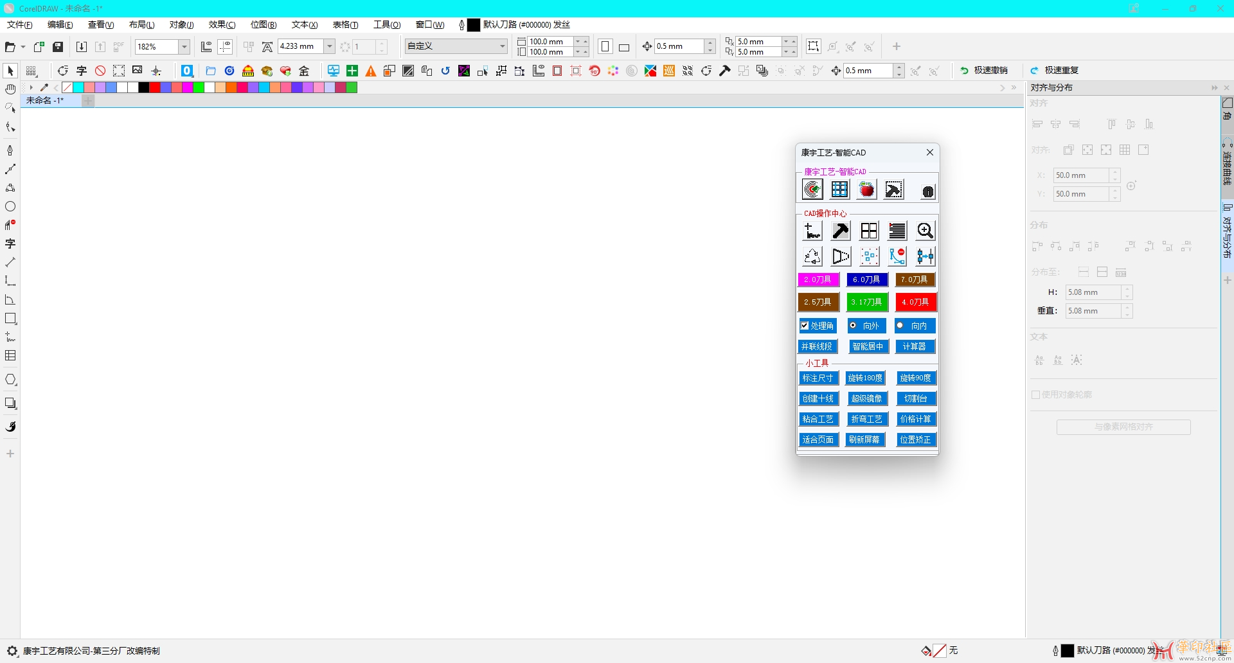Click the 并联线段 button
The width and height of the screenshot is (1234, 663).
pyautogui.click(x=818, y=346)
